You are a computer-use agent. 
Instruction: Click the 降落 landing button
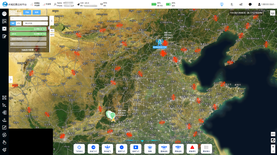[x=150, y=148]
